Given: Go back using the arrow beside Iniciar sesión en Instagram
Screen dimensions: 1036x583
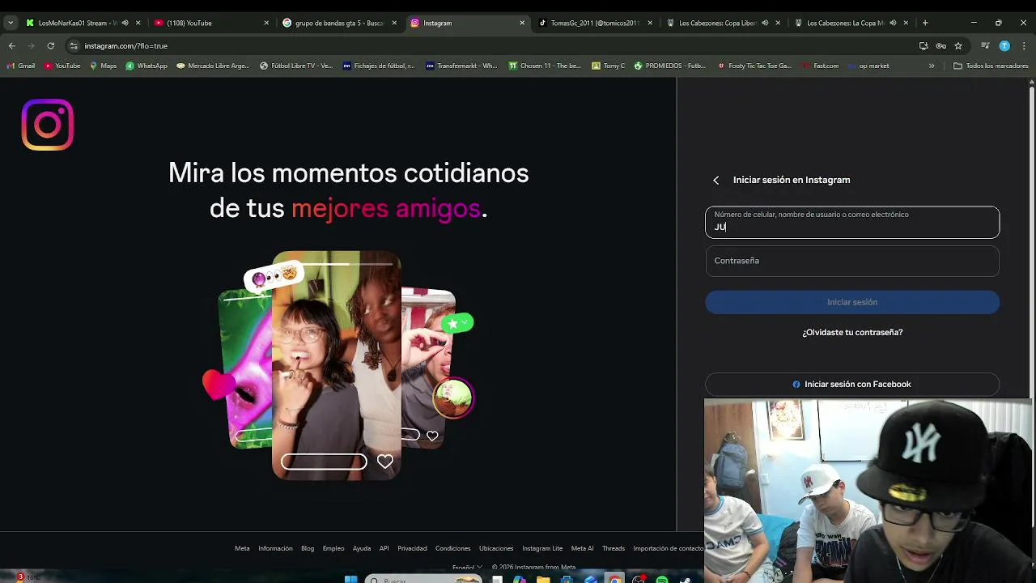Looking at the screenshot, I should point(715,180).
